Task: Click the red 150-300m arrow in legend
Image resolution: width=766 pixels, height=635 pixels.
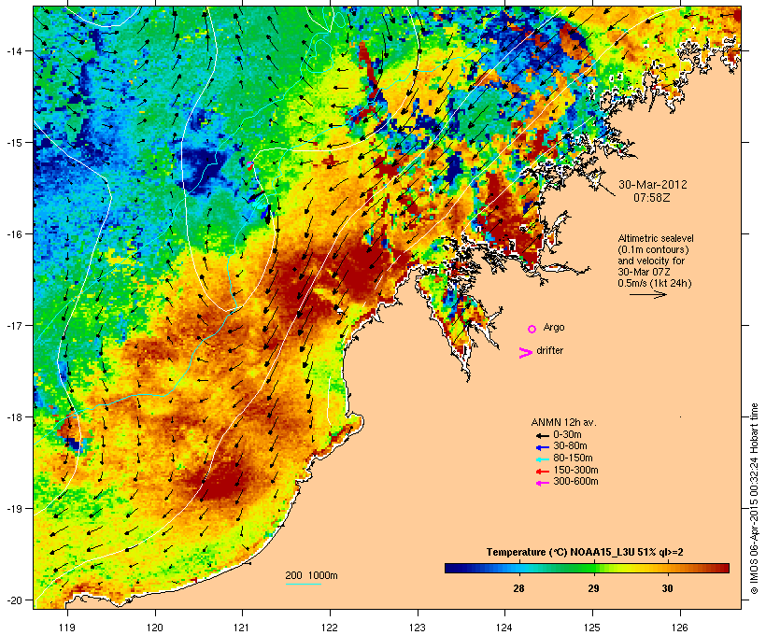Action: point(542,472)
